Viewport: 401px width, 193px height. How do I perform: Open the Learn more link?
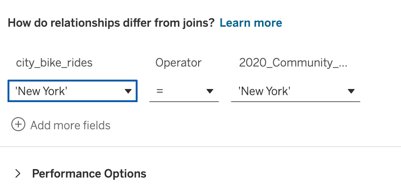pos(251,22)
